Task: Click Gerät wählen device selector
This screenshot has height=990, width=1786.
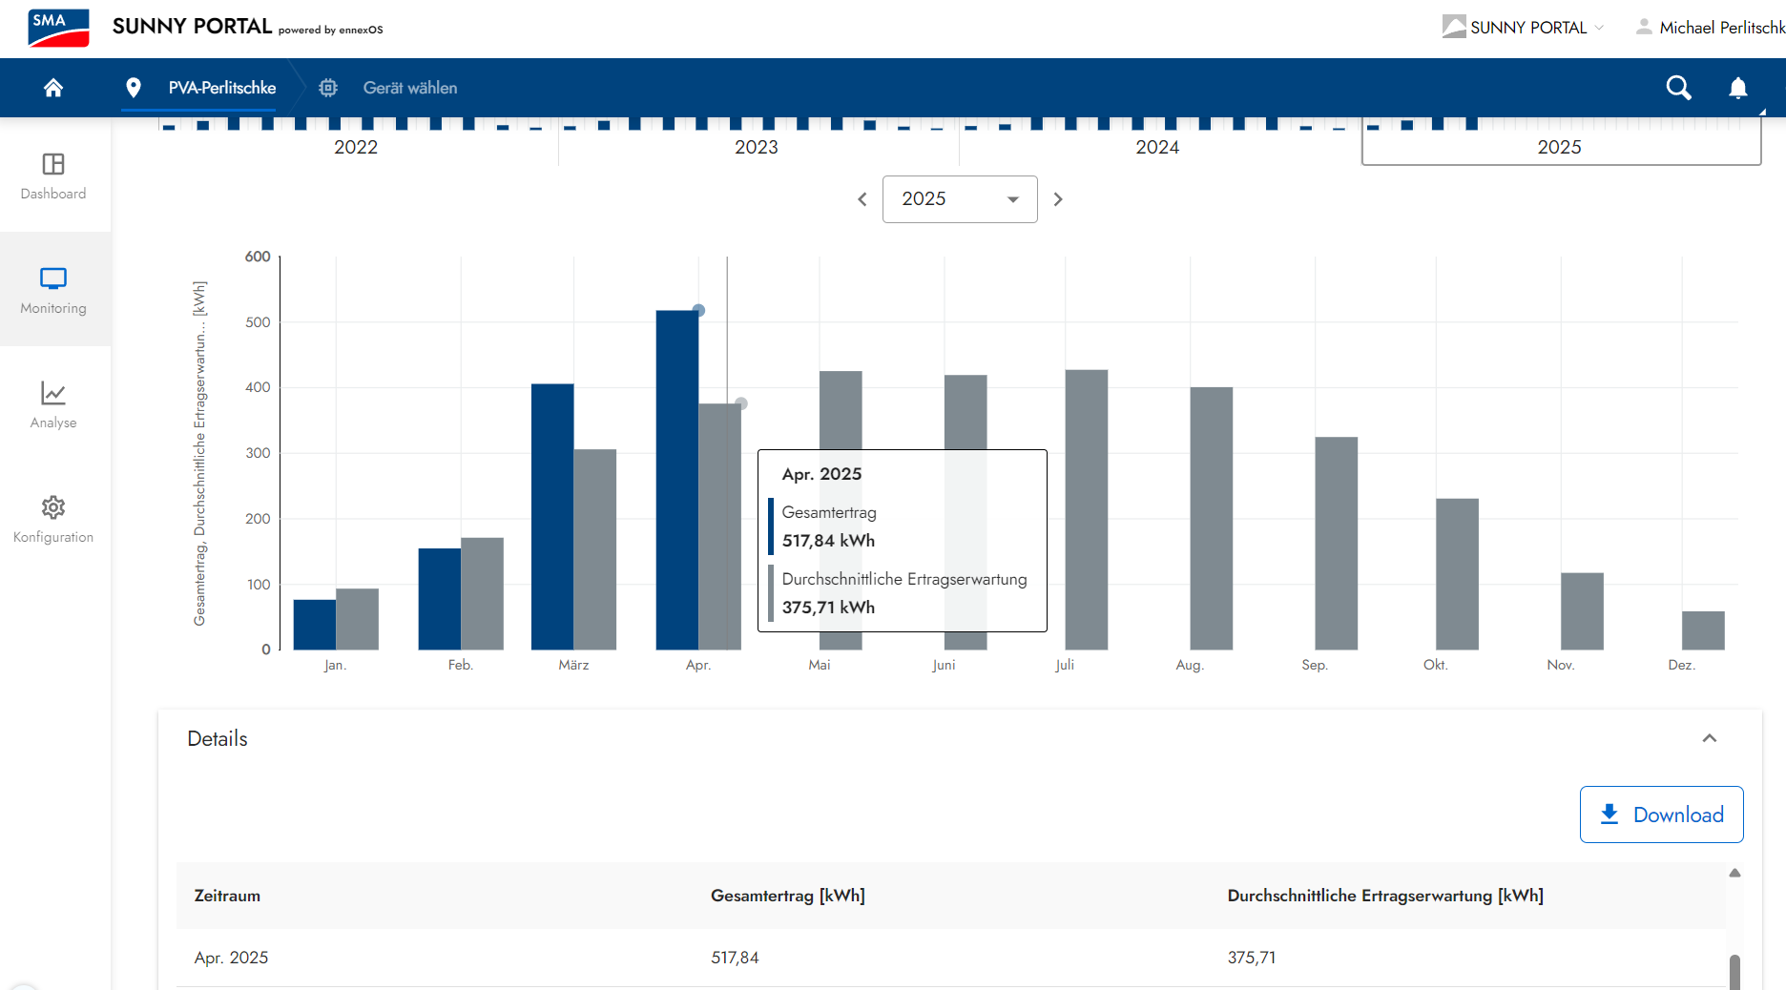Action: pos(409,88)
